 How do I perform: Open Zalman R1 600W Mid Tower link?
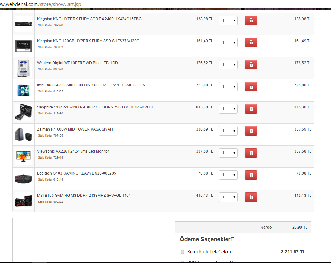click(x=75, y=129)
